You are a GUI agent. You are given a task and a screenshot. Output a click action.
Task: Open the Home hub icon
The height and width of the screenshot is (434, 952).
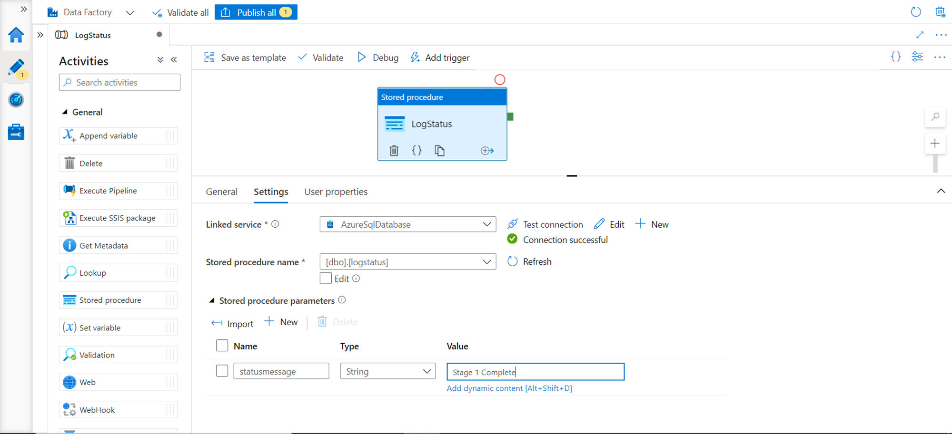(x=16, y=35)
